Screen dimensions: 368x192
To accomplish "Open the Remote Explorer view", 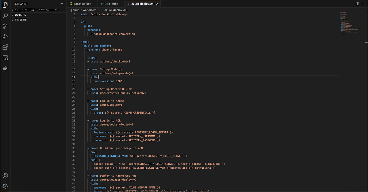I will [5, 58].
